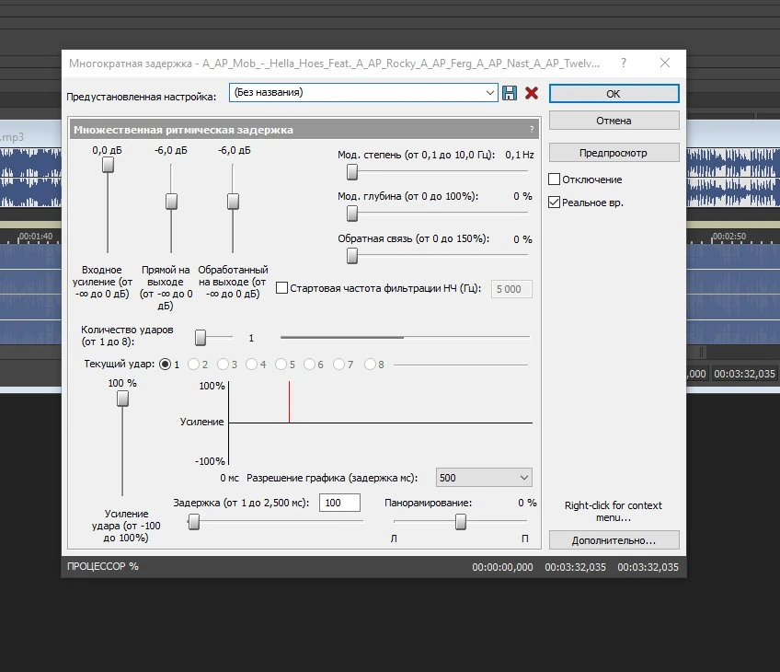Click the Right-click for context menu text
The width and height of the screenshot is (780, 672).
[x=614, y=511]
